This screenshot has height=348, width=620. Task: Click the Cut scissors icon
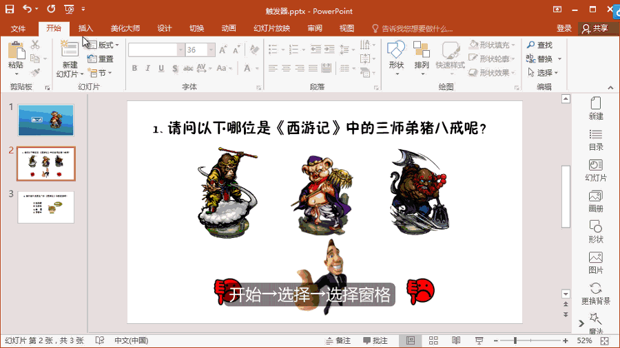35,45
